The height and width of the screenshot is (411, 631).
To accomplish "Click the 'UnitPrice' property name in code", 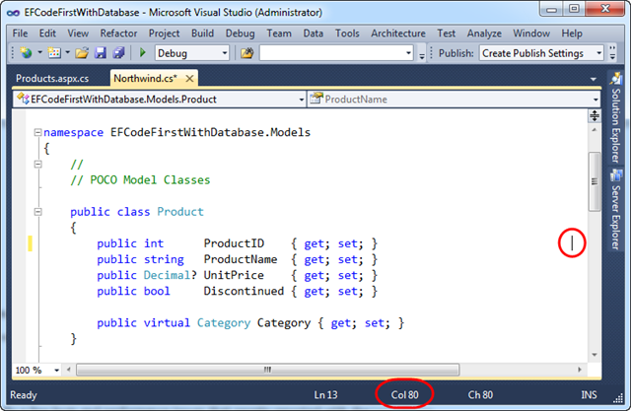I will pos(234,275).
